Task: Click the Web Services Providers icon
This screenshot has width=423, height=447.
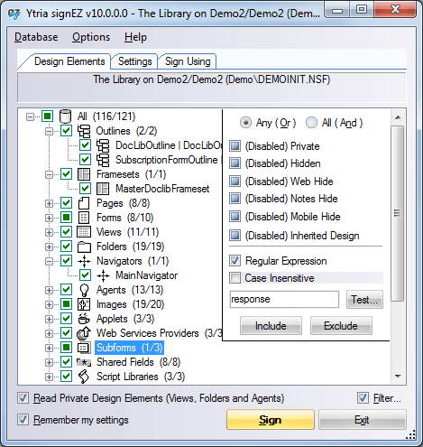Action: [x=84, y=333]
